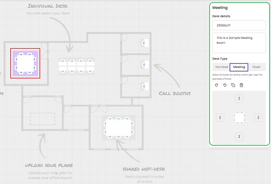The image size is (271, 184).
Task: Rotate the desk clockwise
Action: pyautogui.click(x=216, y=85)
